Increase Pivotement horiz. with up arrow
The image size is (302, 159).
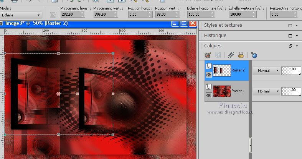click(x=82, y=13)
